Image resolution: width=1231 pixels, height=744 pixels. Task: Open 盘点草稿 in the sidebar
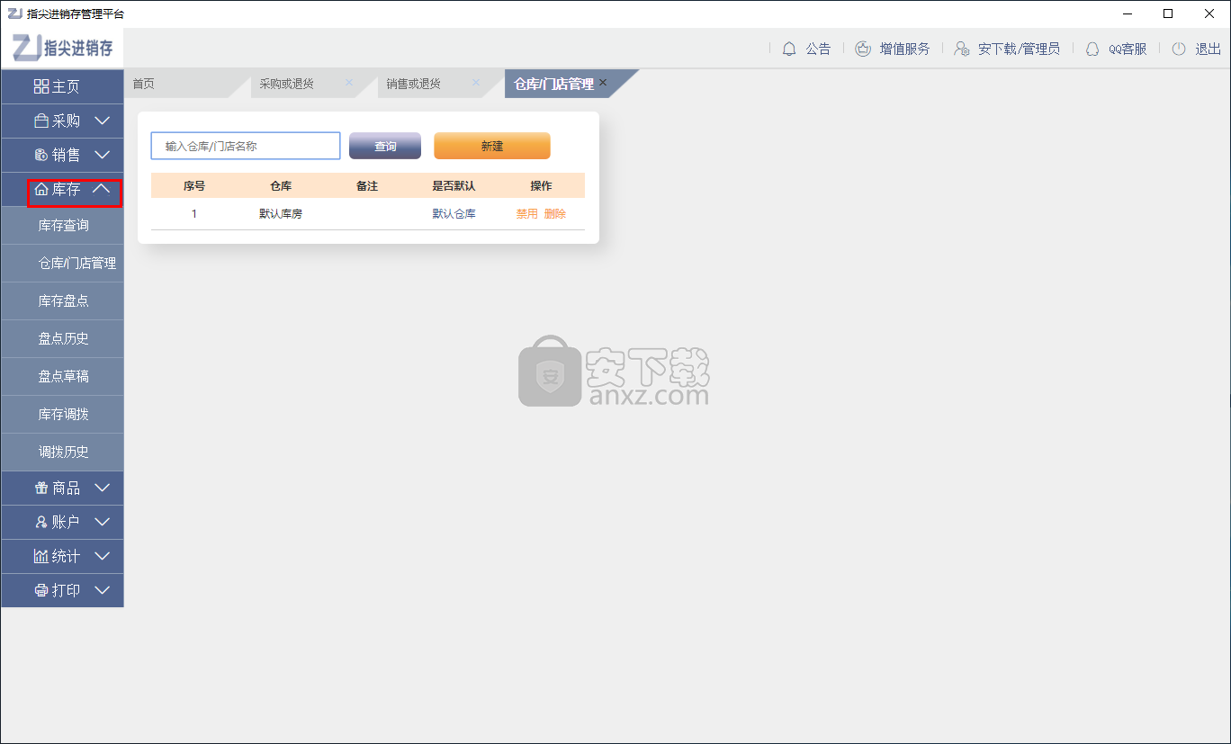[63, 377]
